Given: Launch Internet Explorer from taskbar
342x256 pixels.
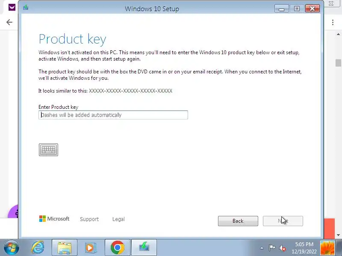Looking at the screenshot, I should [38, 247].
